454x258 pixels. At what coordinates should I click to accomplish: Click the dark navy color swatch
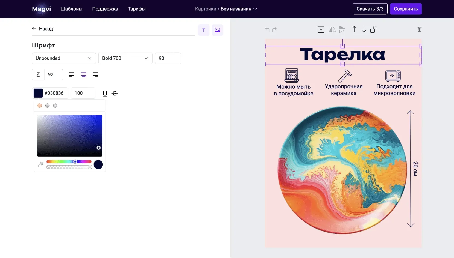click(38, 93)
